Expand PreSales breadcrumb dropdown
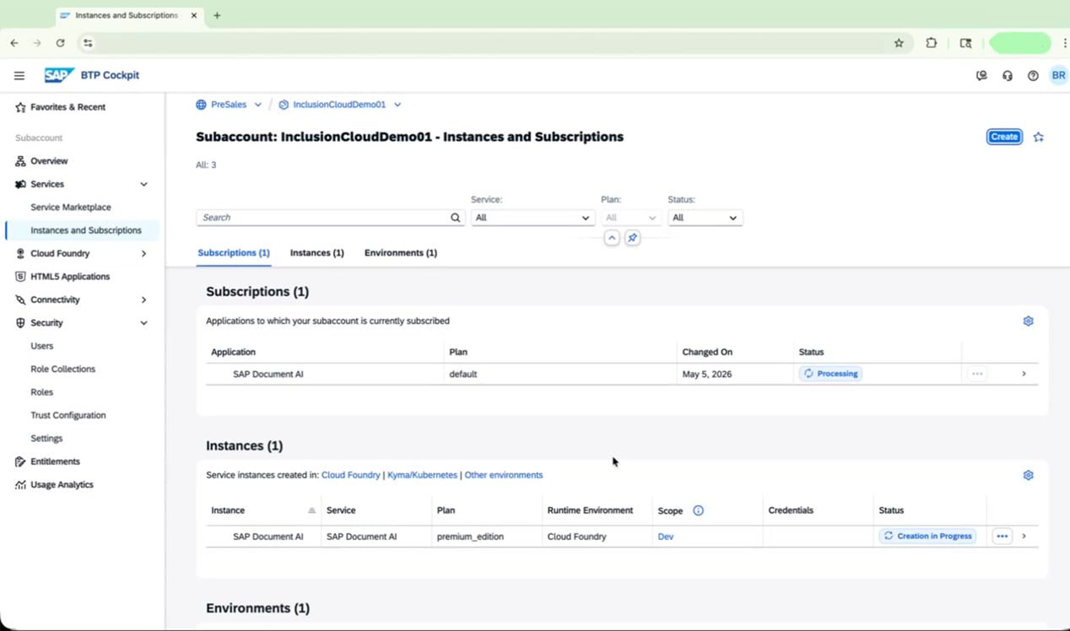Viewport: 1070px width, 631px height. (x=257, y=105)
